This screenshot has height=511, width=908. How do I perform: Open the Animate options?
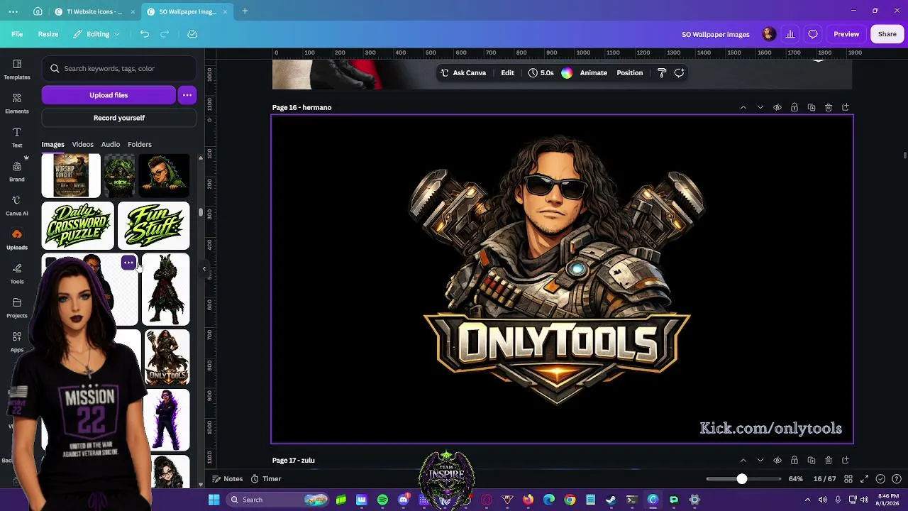click(x=594, y=72)
